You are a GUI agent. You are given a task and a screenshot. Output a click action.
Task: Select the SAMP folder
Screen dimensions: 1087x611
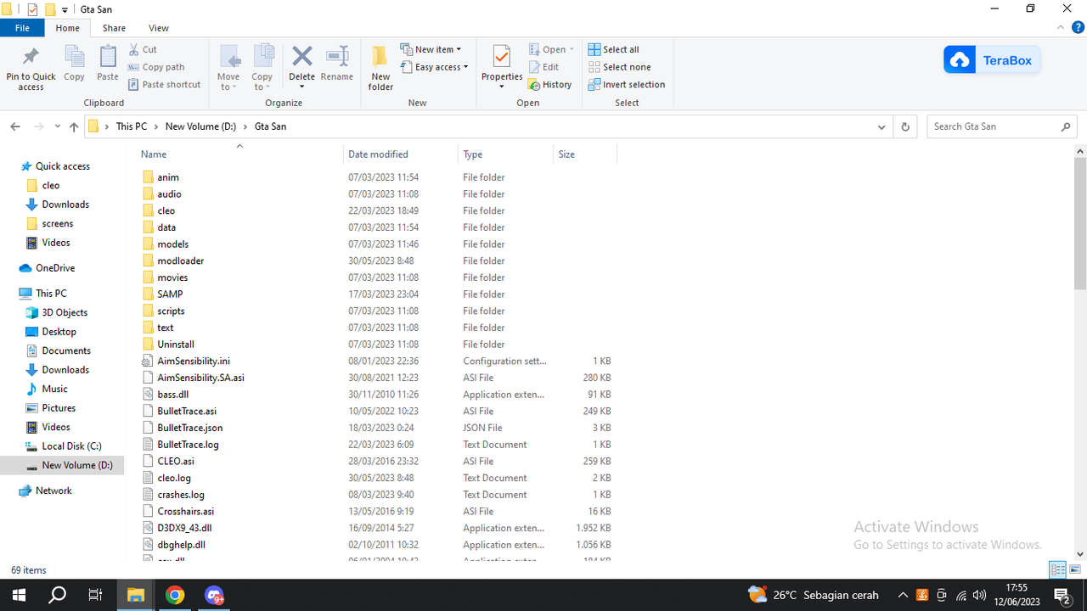coord(170,294)
